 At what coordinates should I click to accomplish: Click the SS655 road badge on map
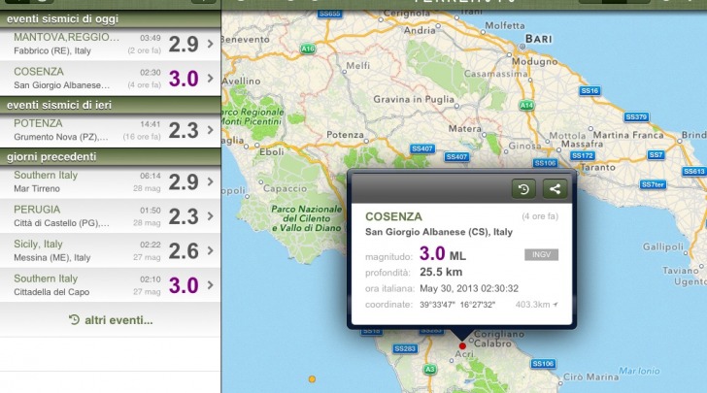pos(329,14)
